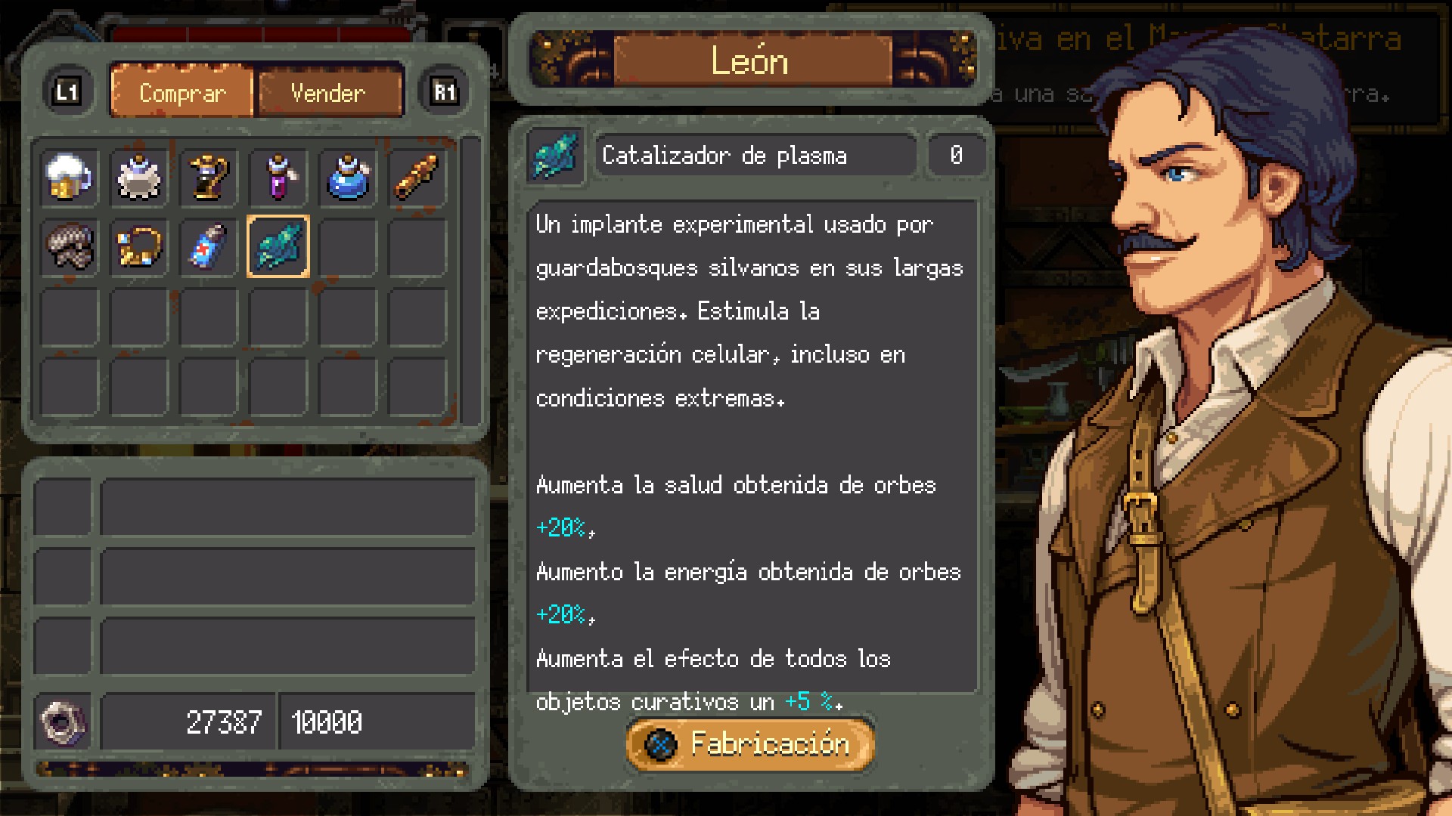Image resolution: width=1452 pixels, height=816 pixels.
Task: Switch to the Comprar tab
Action: click(x=181, y=92)
